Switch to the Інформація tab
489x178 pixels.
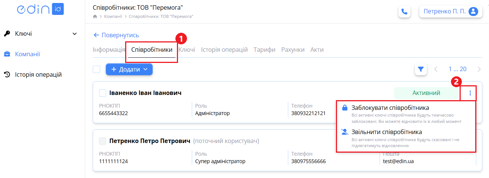(109, 50)
